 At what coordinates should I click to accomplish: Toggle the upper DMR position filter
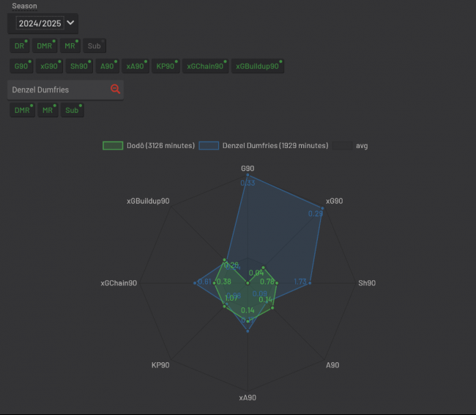click(x=45, y=45)
